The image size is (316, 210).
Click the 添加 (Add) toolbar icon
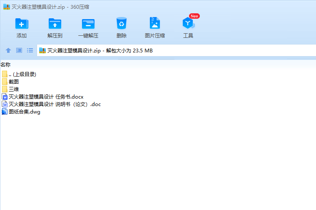pos(22,24)
